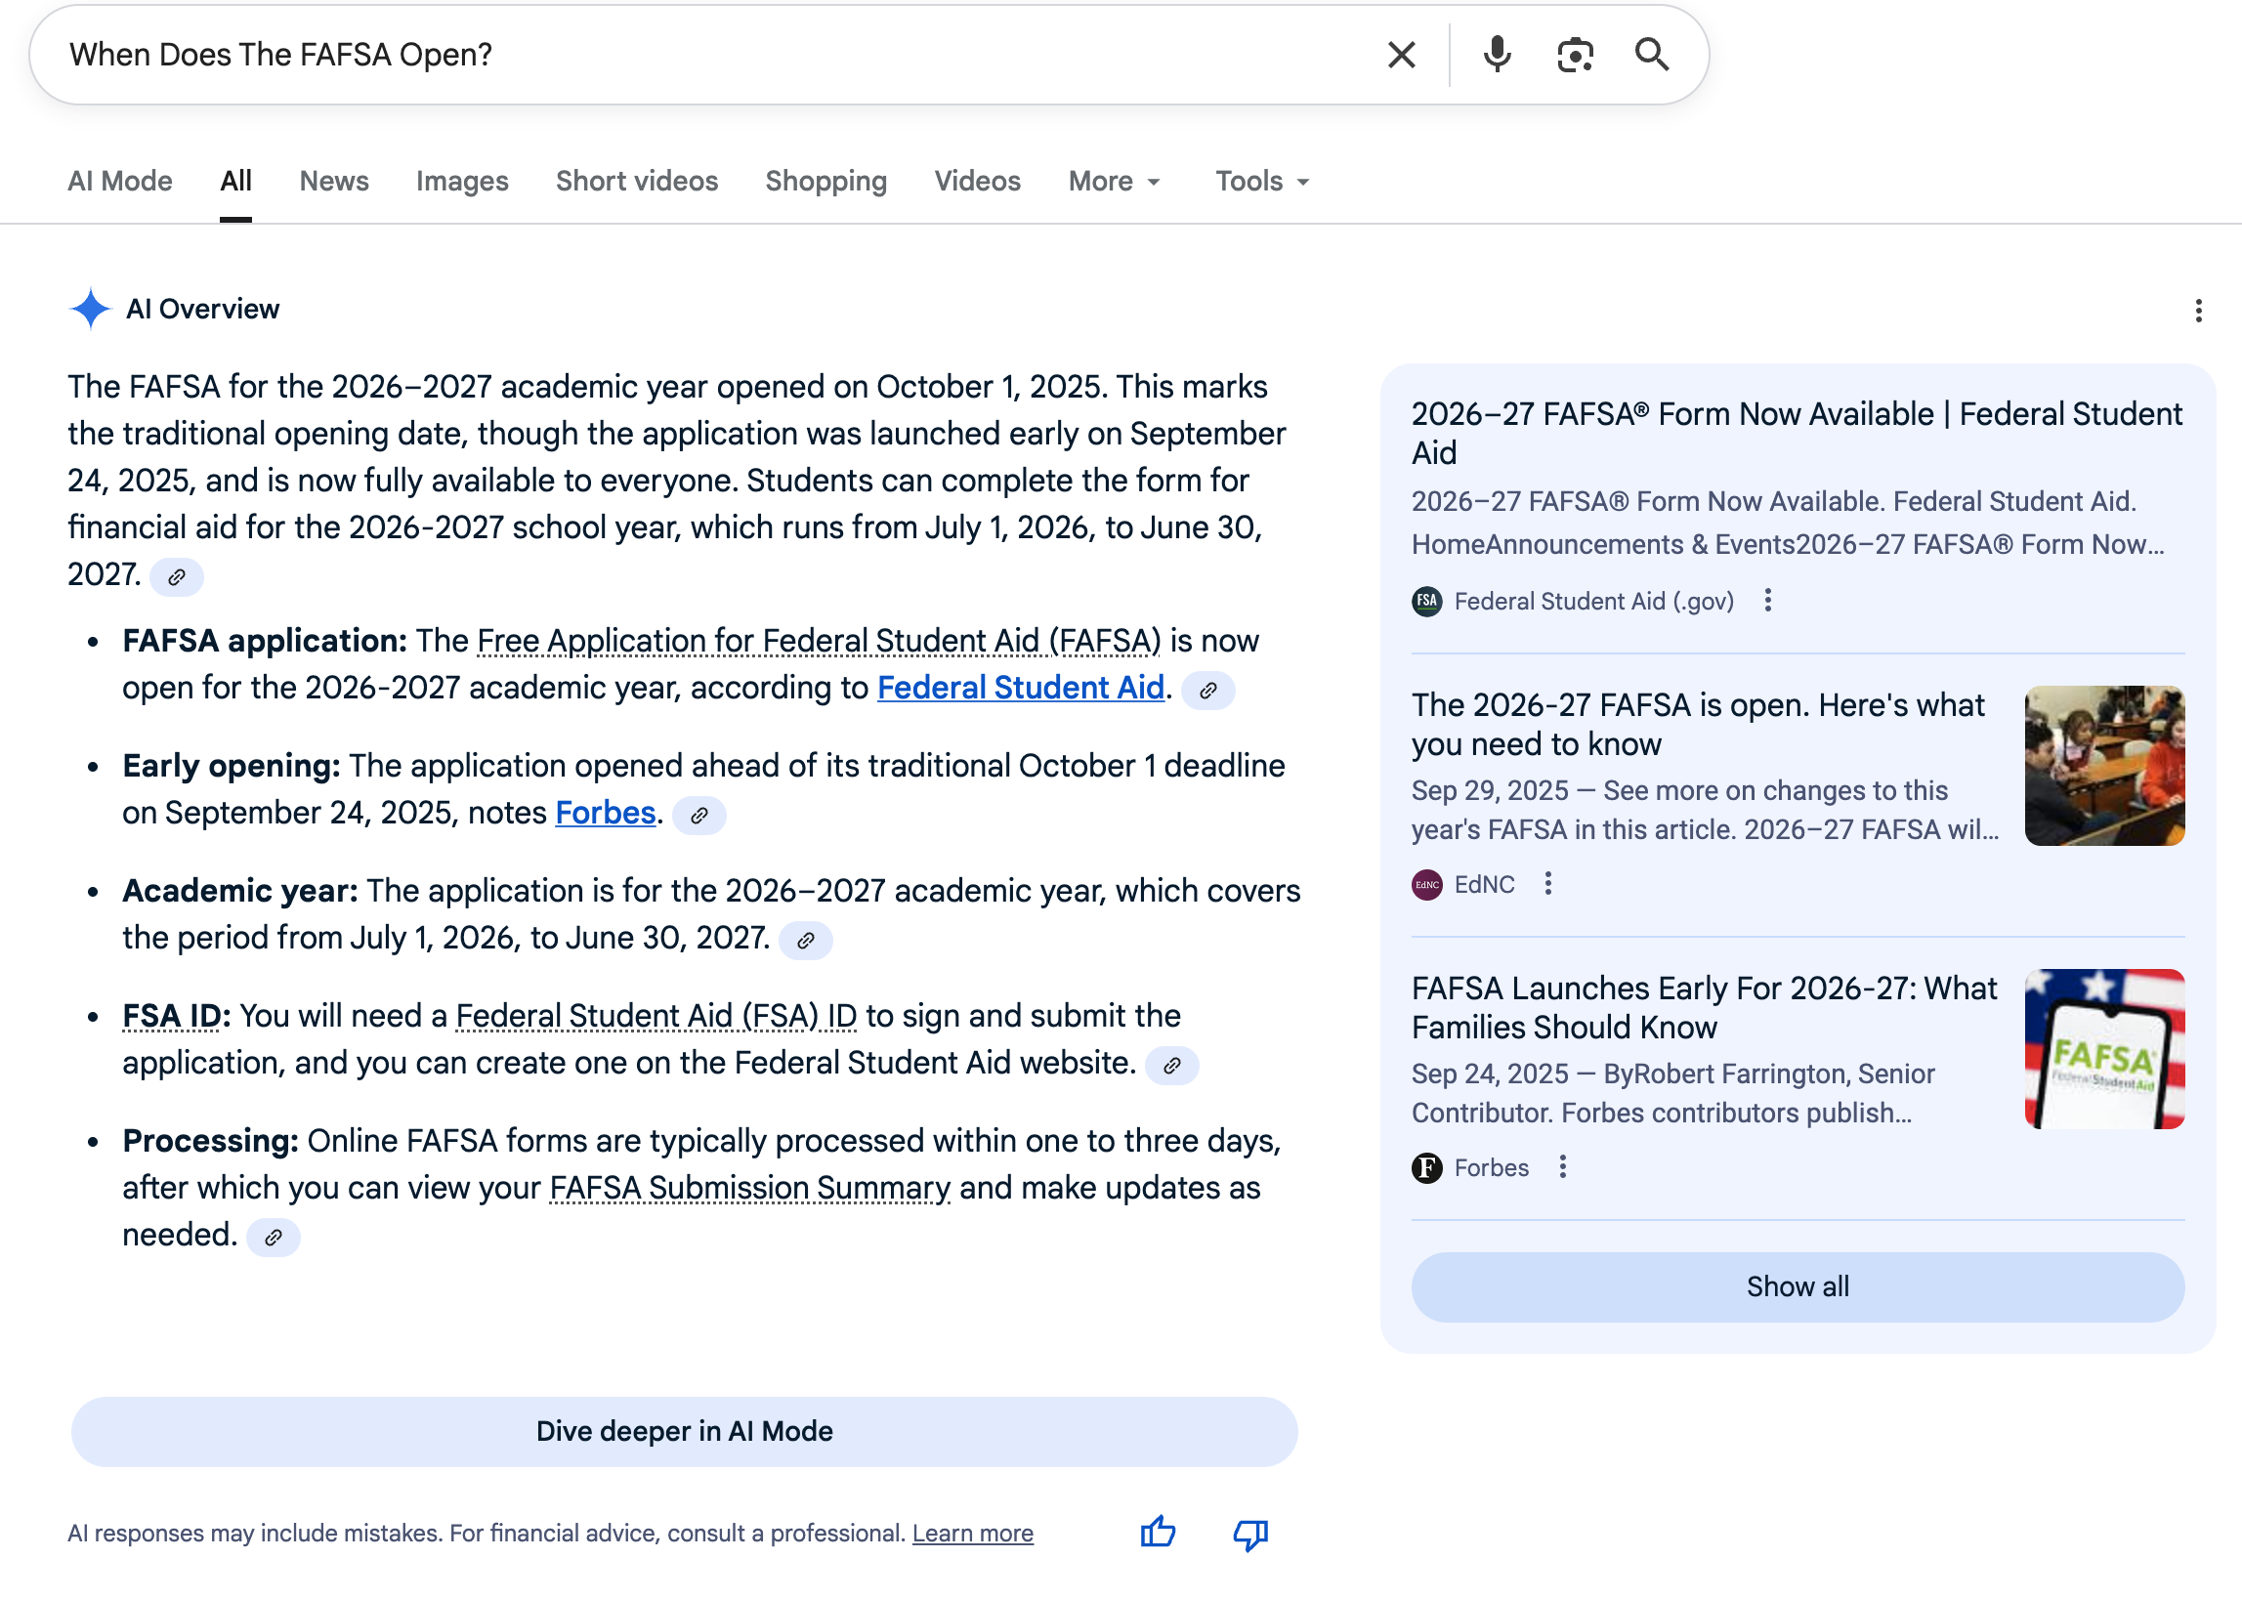This screenshot has height=1600, width=2242.
Task: Switch to the Shopping tab
Action: coord(825,181)
